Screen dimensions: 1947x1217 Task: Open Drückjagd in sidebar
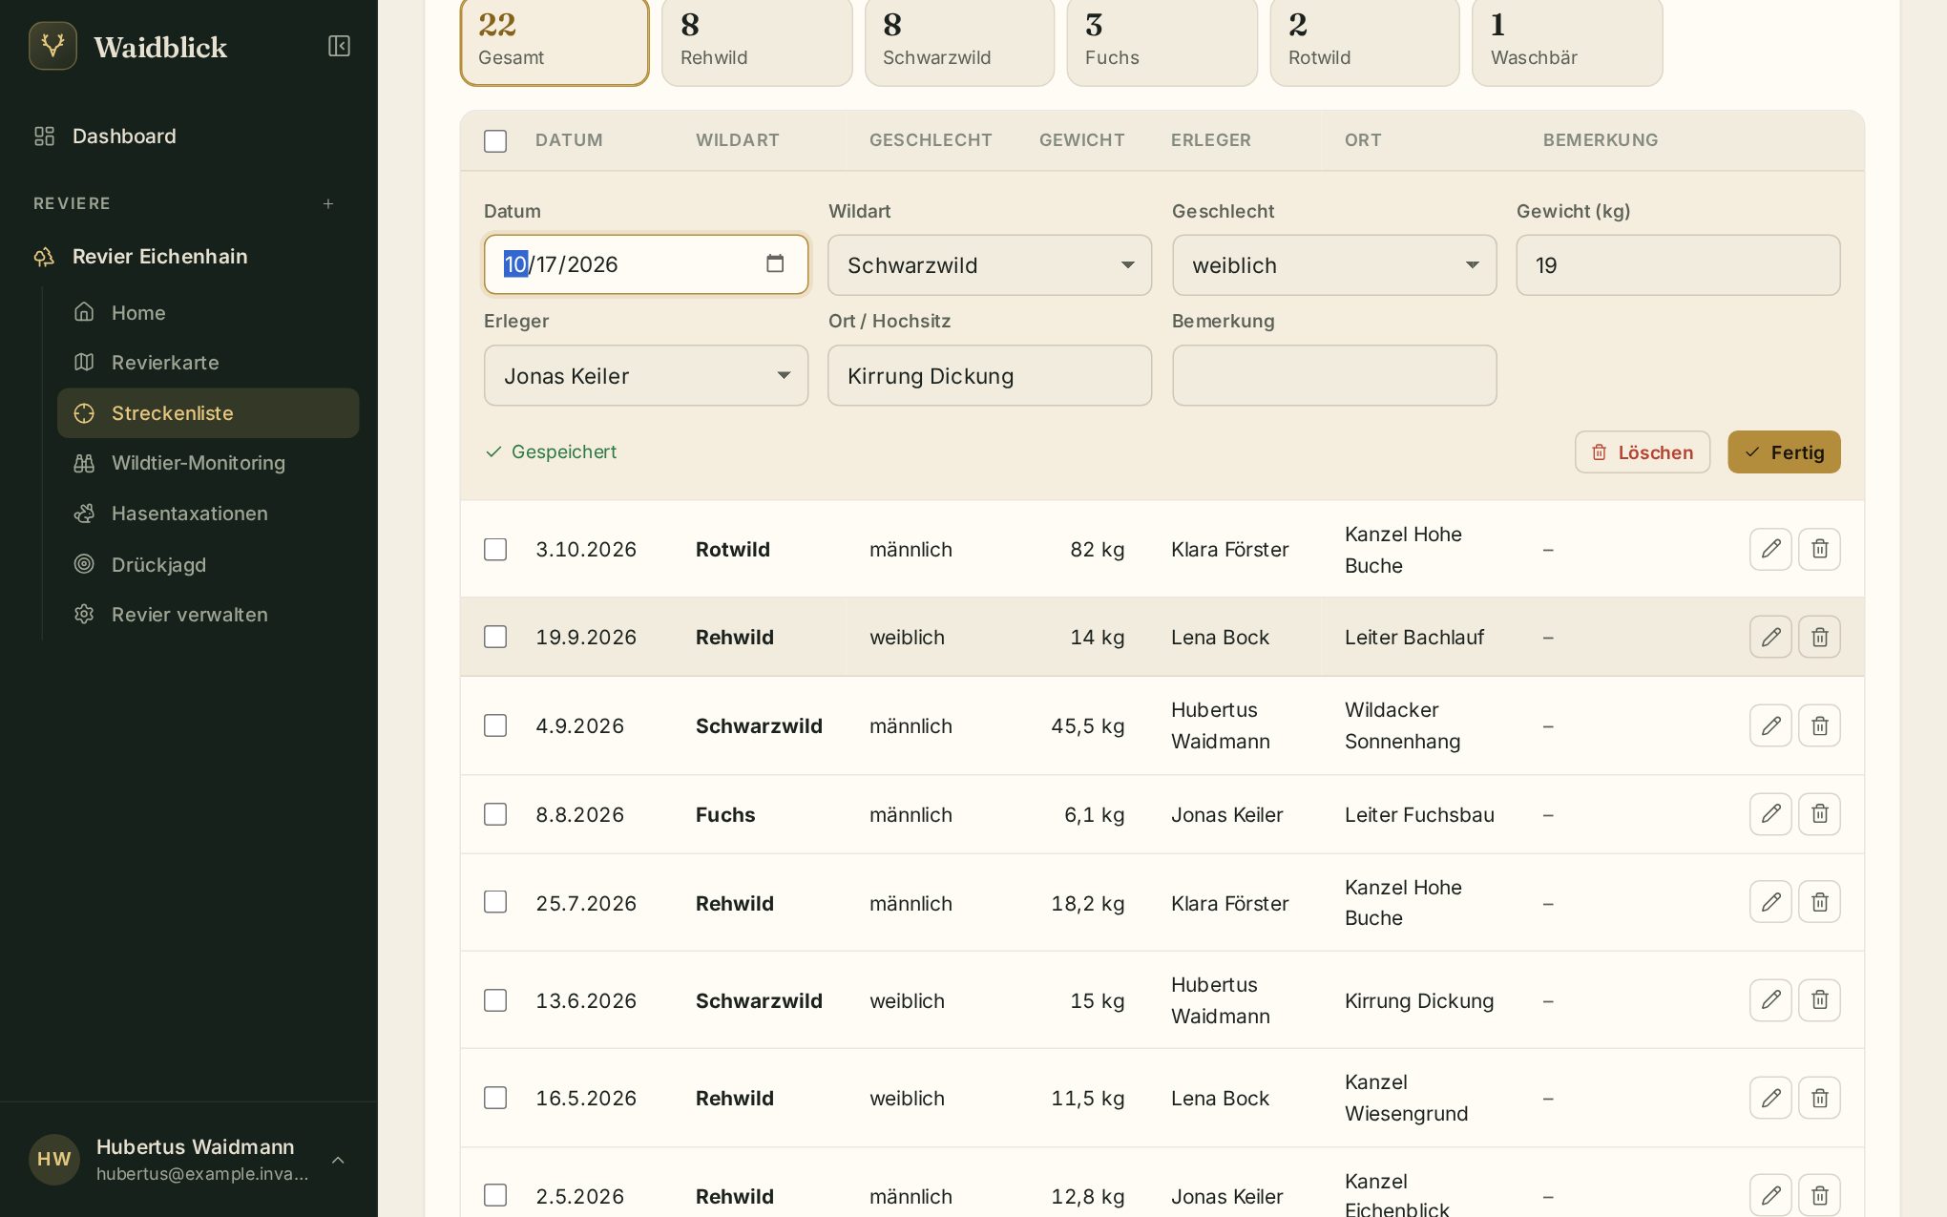[208, 564]
